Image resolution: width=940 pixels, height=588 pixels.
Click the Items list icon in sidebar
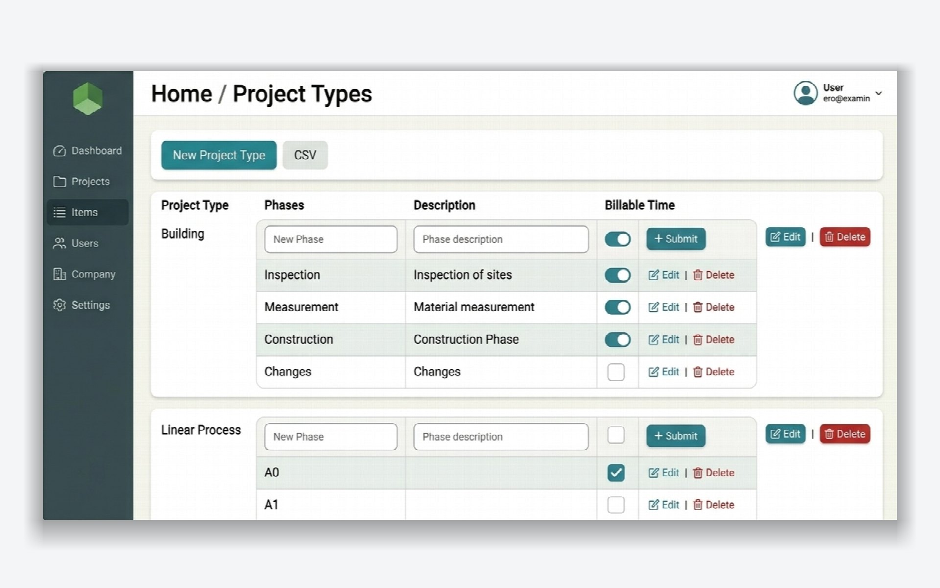coord(59,212)
